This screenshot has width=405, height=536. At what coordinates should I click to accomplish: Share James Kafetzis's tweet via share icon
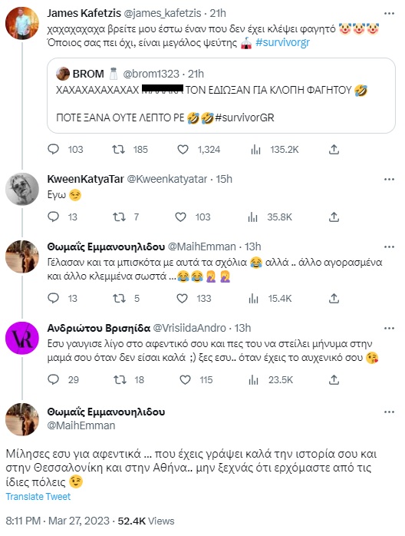coord(334,150)
